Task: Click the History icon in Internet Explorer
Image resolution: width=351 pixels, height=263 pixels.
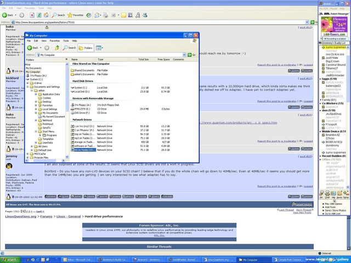Action: [89, 15]
